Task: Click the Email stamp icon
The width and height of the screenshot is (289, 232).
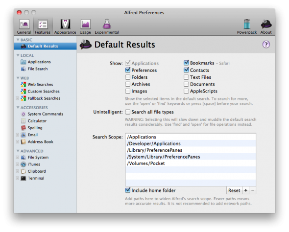Action: click(x=23, y=135)
